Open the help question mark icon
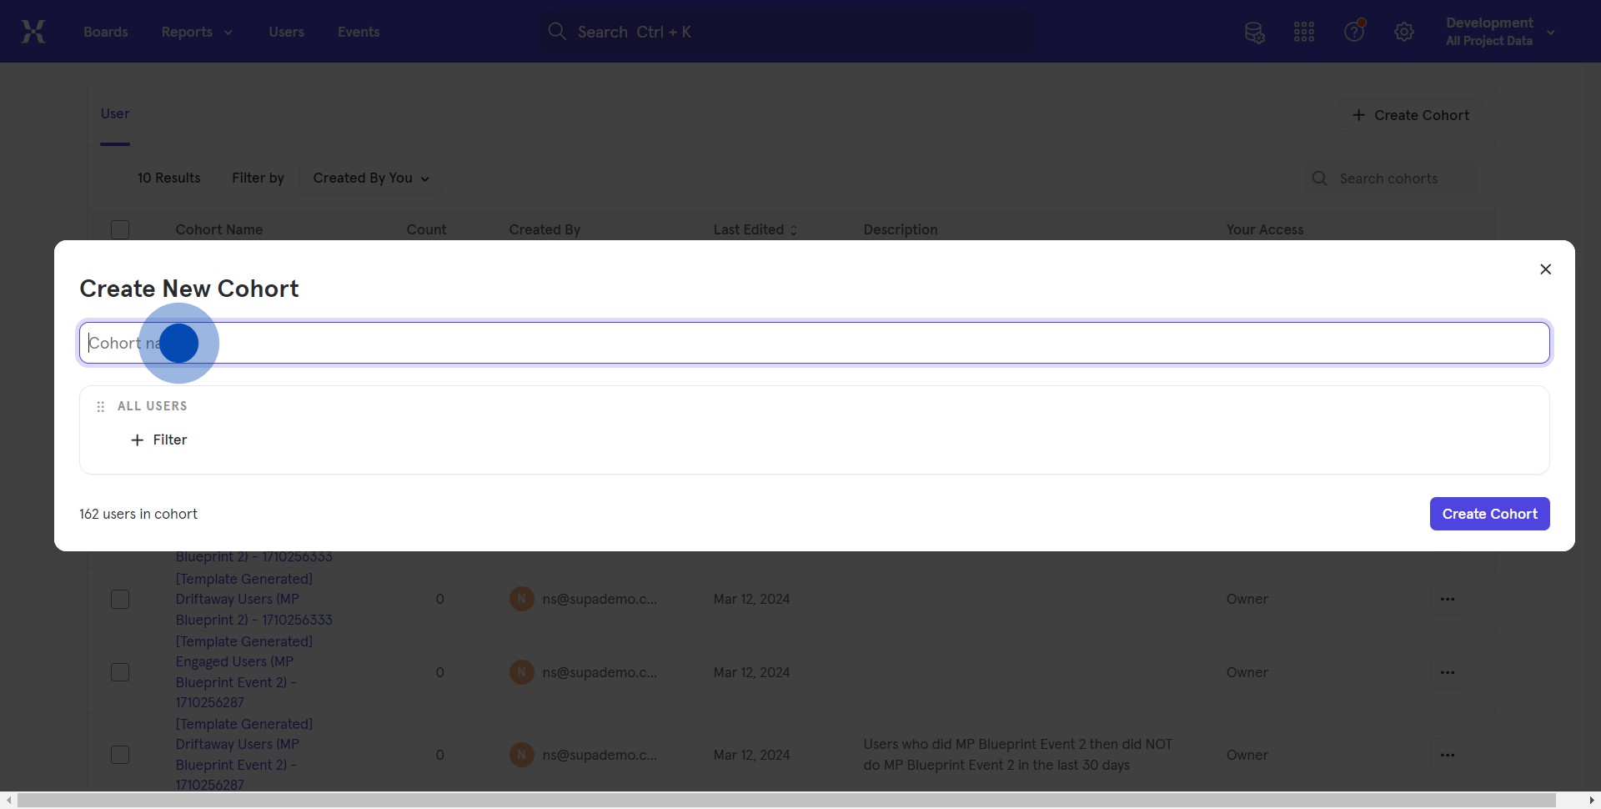This screenshot has width=1601, height=809. 1354,32
